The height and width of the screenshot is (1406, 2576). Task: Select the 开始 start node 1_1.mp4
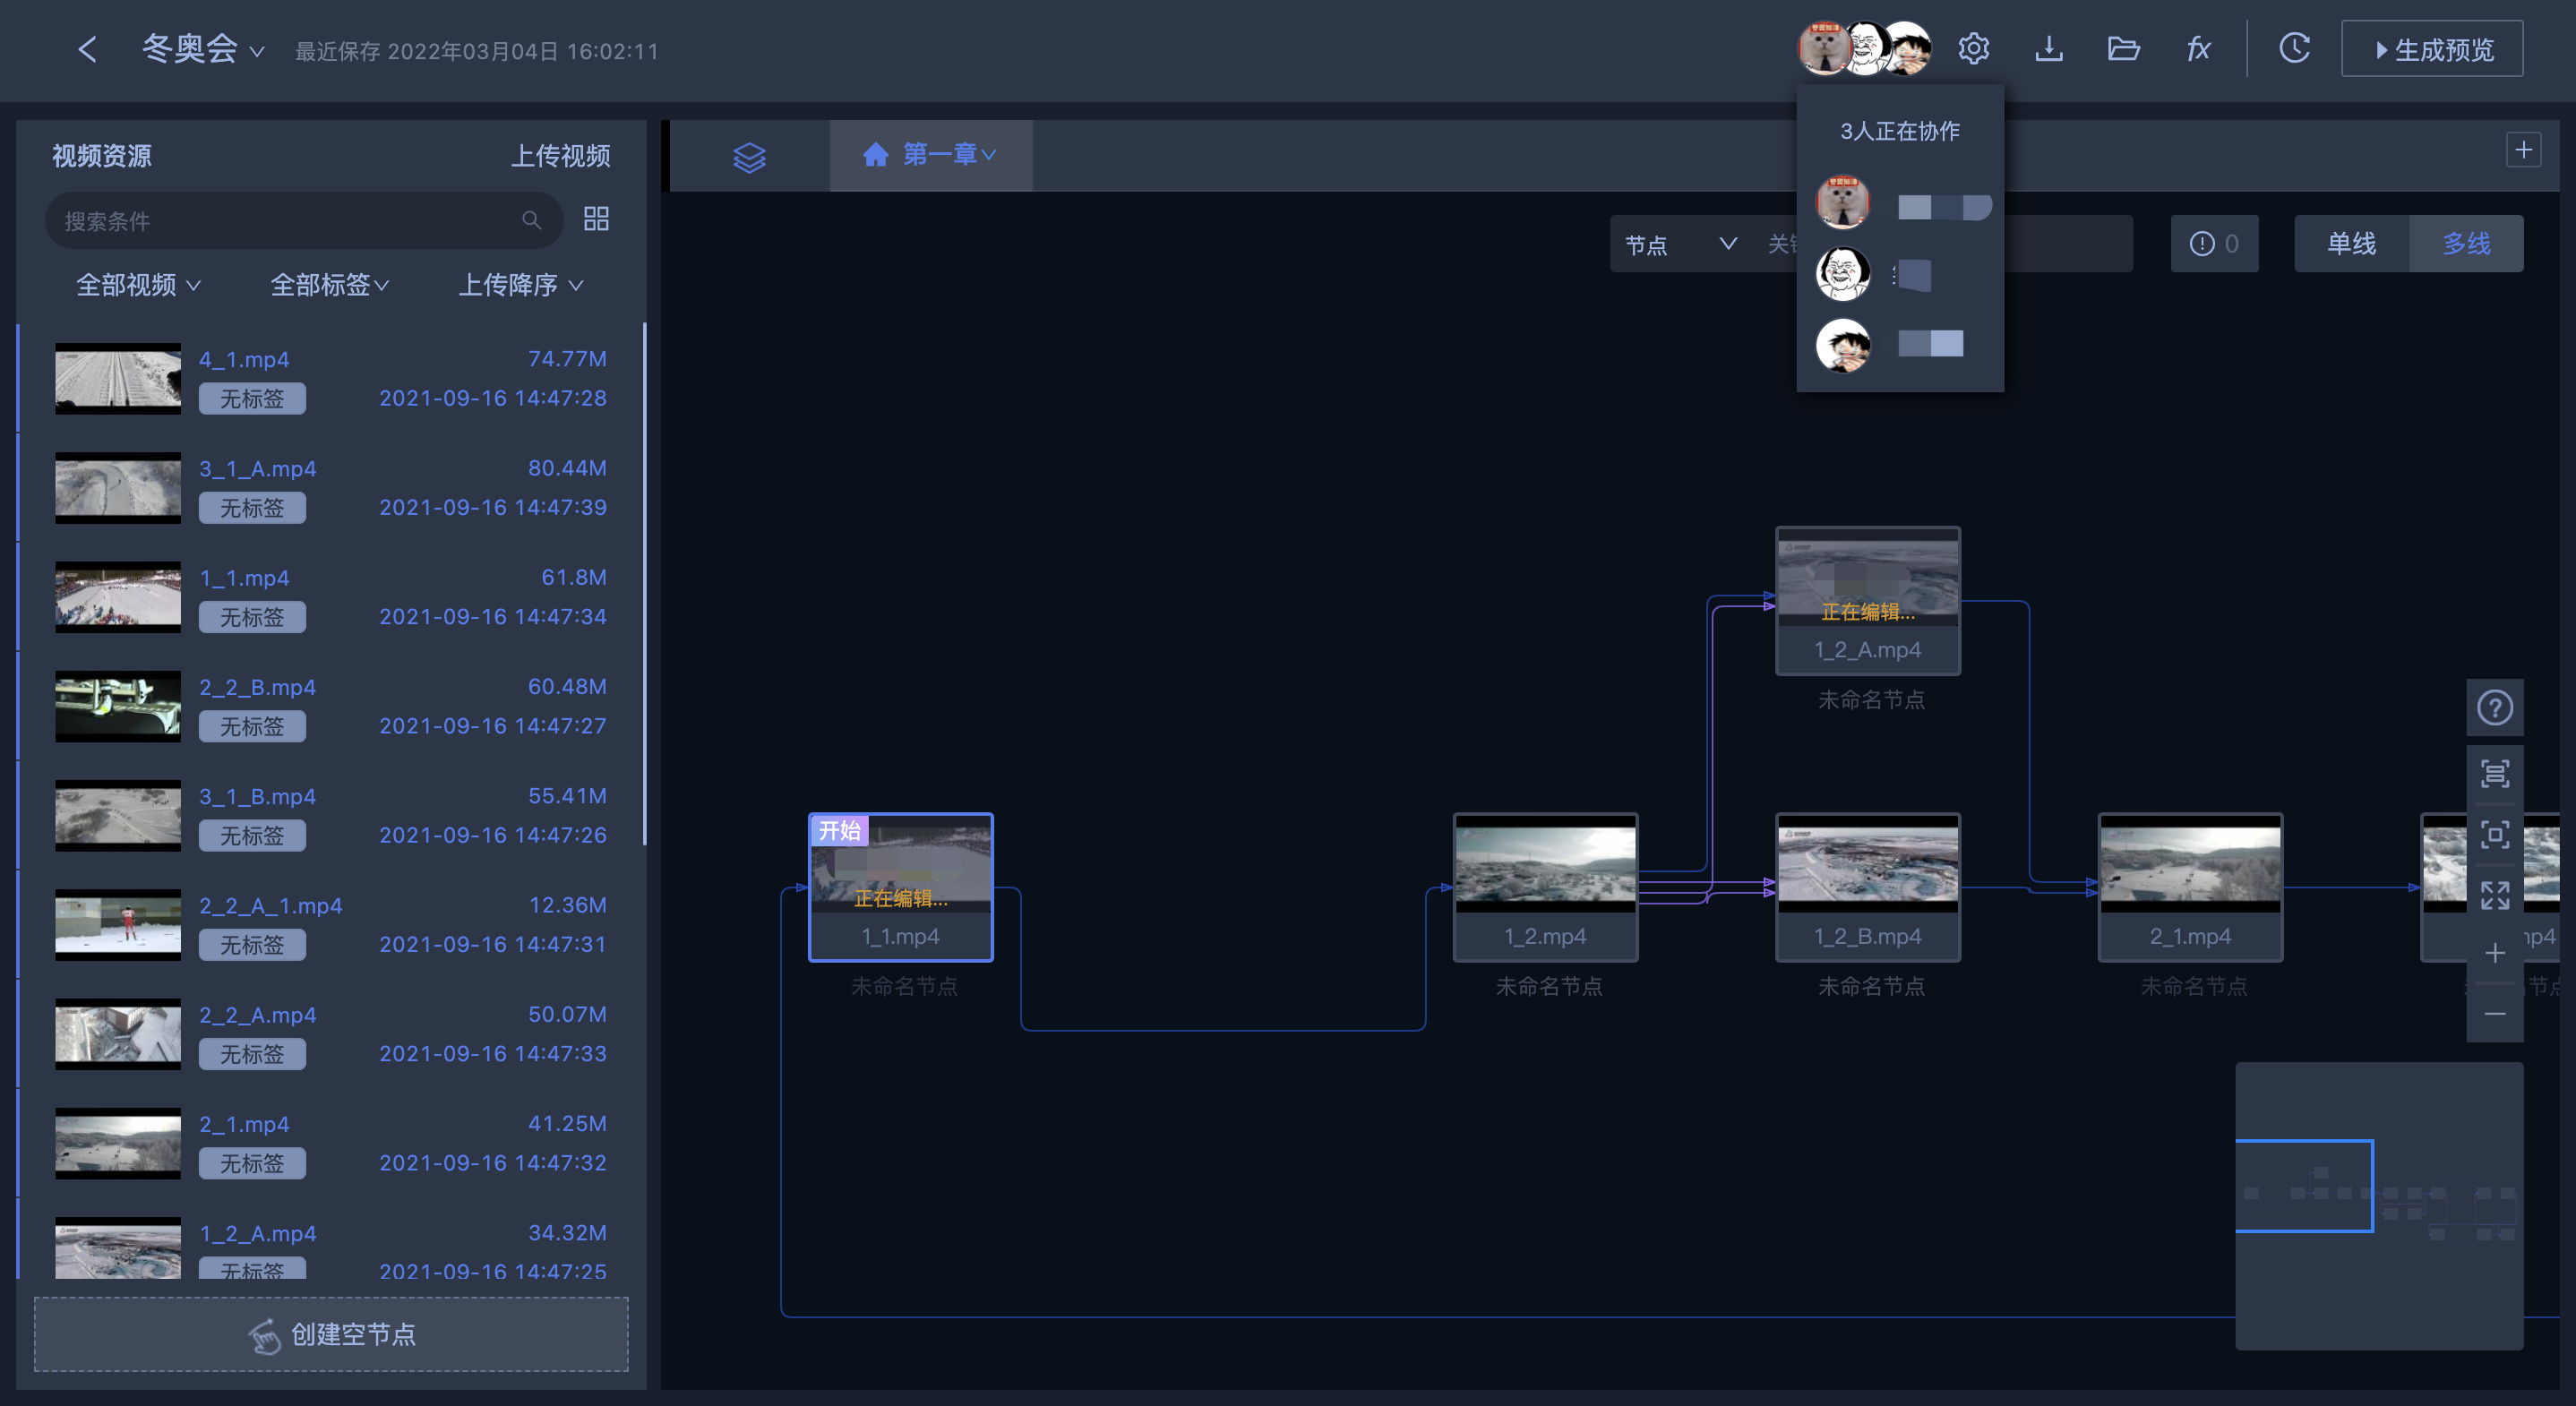tap(900, 887)
